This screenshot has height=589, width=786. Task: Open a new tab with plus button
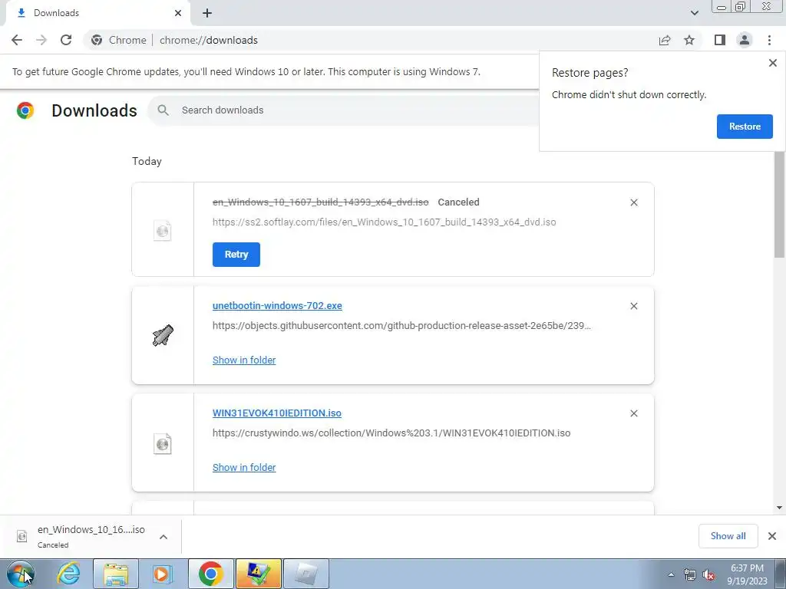207,13
